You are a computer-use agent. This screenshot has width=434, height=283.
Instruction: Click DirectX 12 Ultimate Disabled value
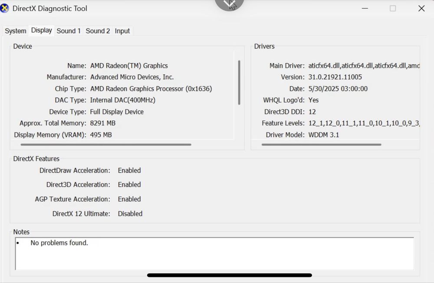(130, 214)
